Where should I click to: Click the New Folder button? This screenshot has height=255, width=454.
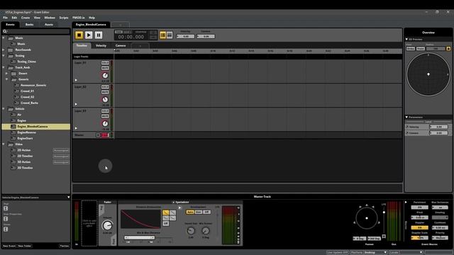point(25,246)
